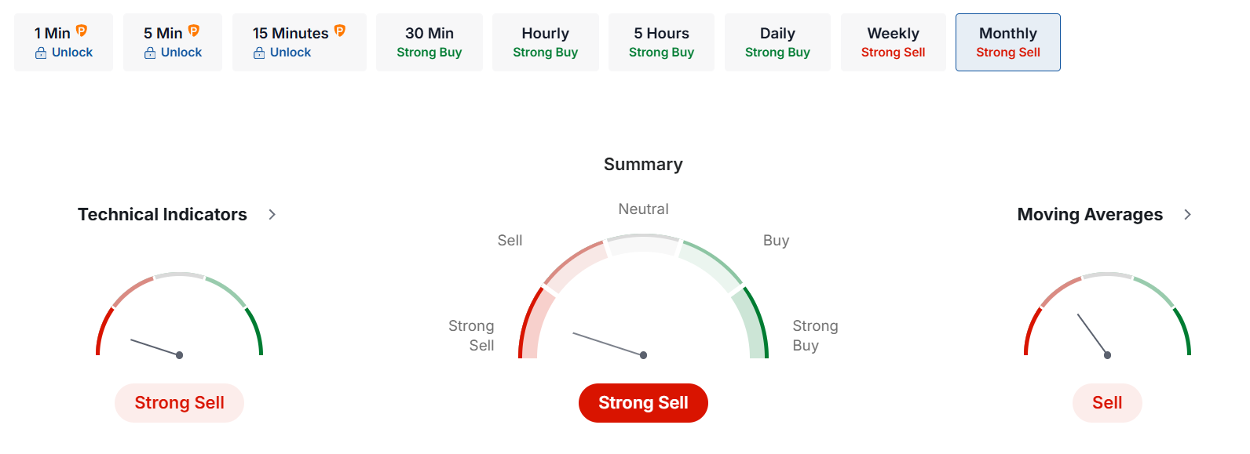The height and width of the screenshot is (454, 1250).
Task: Click the Strong Sell badge under Technical Indicators
Action: coord(179,403)
